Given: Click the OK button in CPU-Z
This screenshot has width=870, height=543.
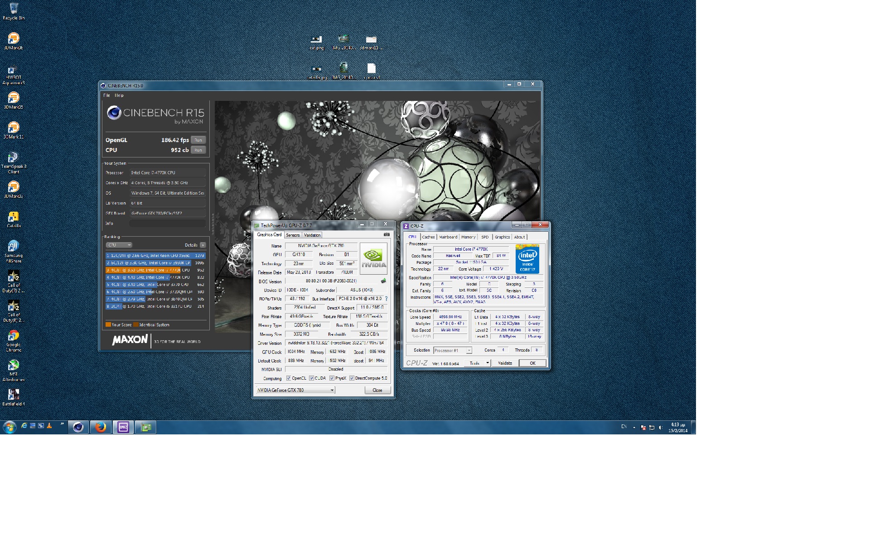Looking at the screenshot, I should click(532, 363).
